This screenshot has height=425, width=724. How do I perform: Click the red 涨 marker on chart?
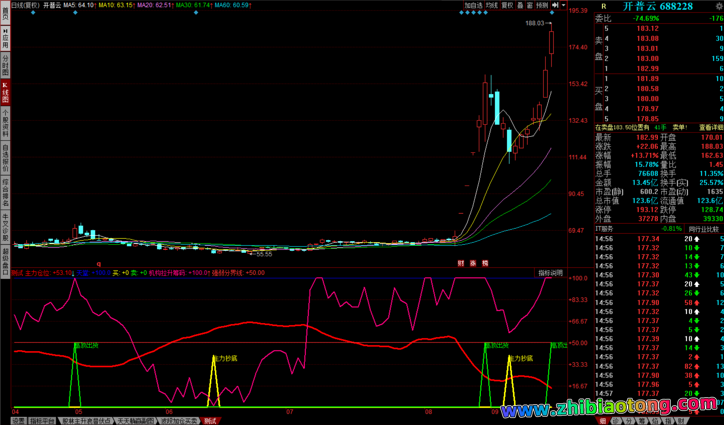point(473,263)
